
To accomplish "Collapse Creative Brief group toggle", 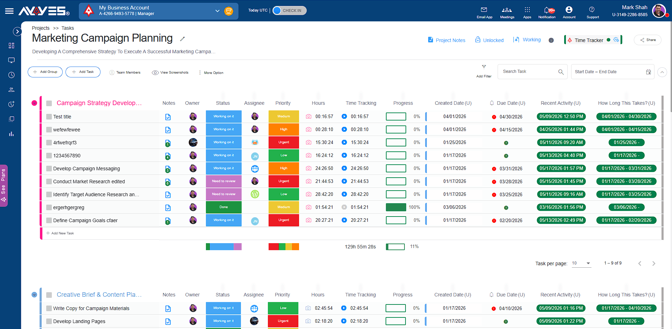I will click(x=34, y=295).
